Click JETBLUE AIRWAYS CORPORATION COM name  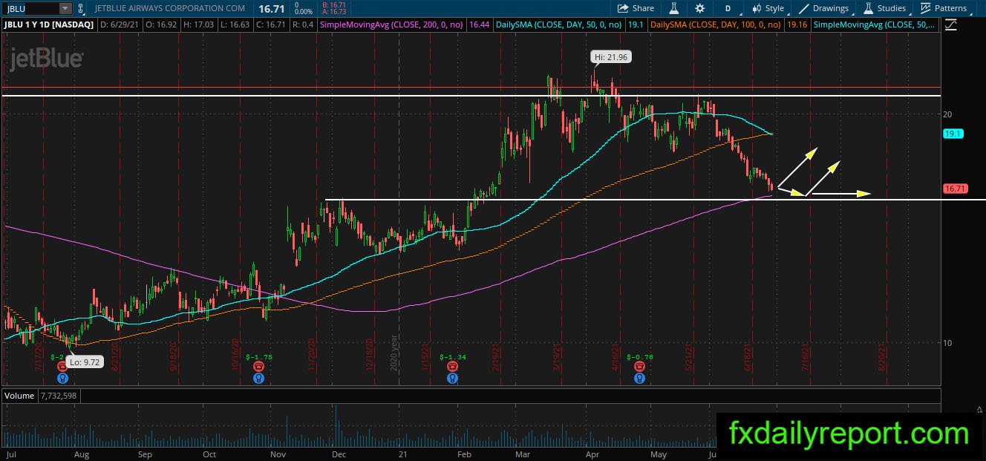(x=170, y=8)
